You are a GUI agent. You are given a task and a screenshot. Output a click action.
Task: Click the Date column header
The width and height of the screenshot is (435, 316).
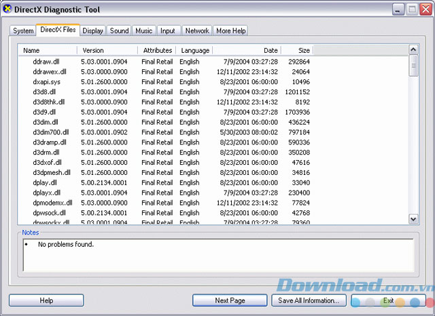pyautogui.click(x=246, y=50)
